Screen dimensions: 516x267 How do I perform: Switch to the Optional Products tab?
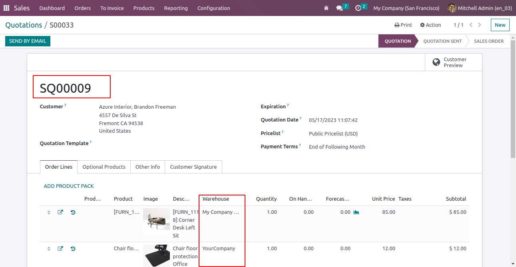point(104,167)
